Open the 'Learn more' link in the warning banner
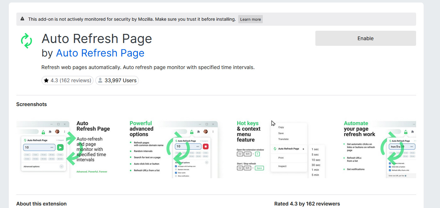 click(x=250, y=19)
